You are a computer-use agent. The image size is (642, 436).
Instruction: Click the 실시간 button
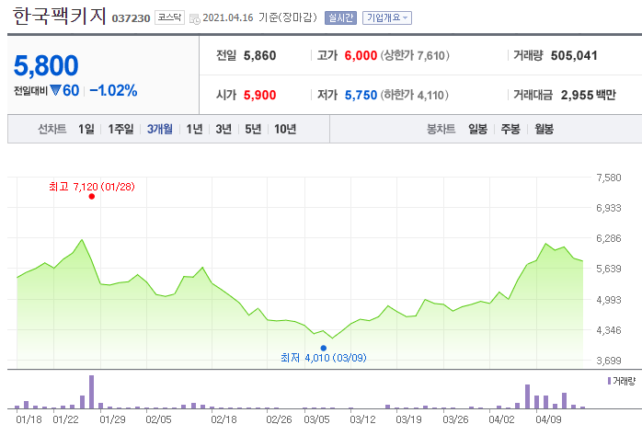[340, 18]
